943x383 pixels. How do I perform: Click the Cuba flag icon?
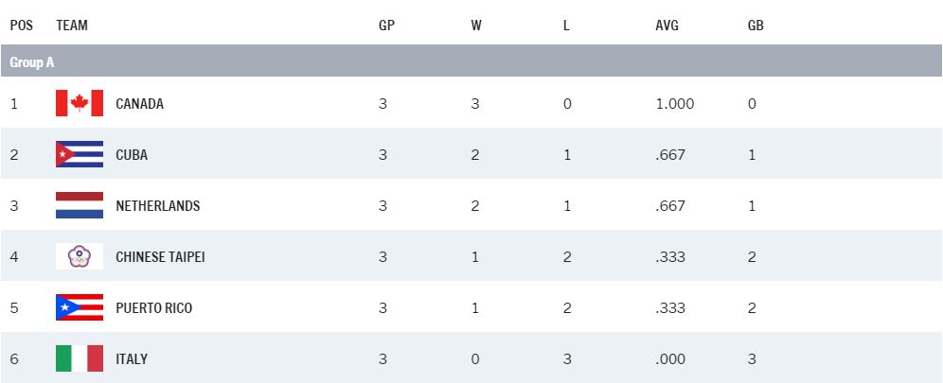pos(80,154)
